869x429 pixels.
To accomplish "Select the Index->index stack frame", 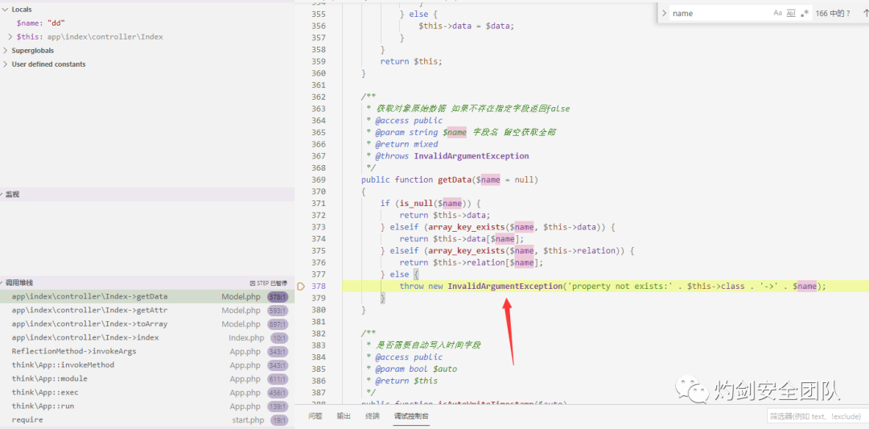I will [x=147, y=337].
